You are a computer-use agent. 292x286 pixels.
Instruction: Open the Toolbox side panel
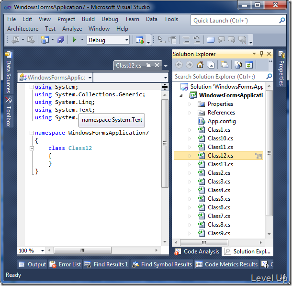click(9, 112)
